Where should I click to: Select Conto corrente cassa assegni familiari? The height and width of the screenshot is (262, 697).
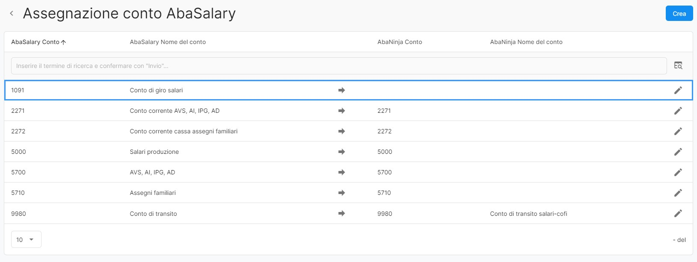pos(184,131)
